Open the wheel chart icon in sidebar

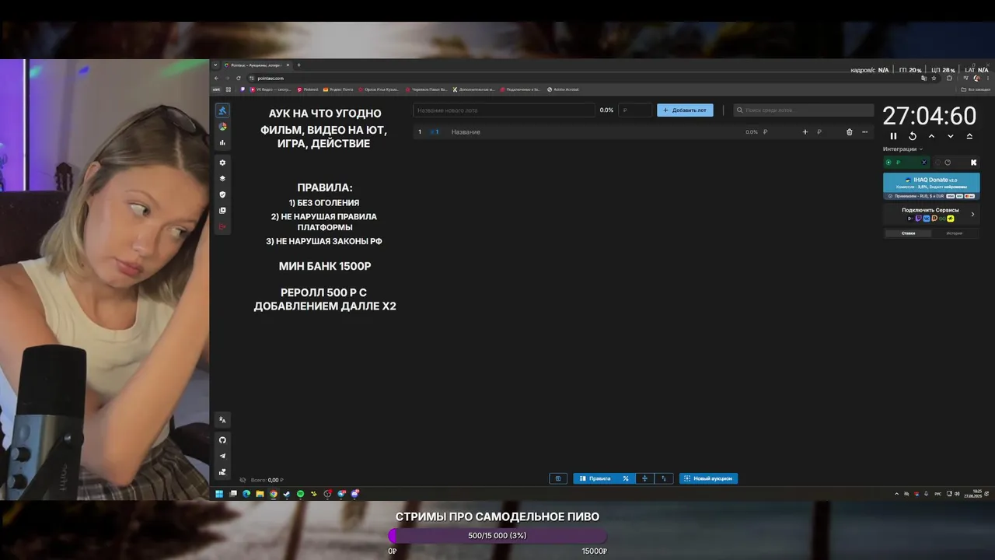point(222,127)
